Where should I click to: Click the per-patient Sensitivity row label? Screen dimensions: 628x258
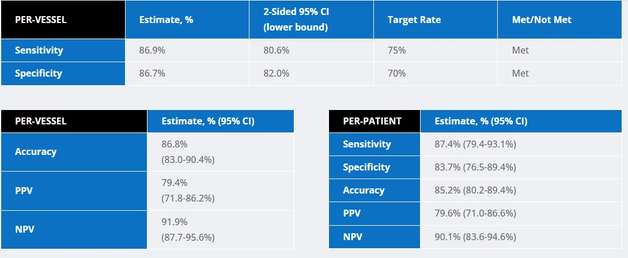(366, 144)
